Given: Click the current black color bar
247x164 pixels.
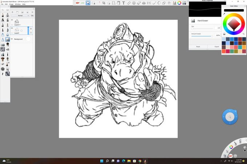Looking at the screenshot, I should 234,10.
